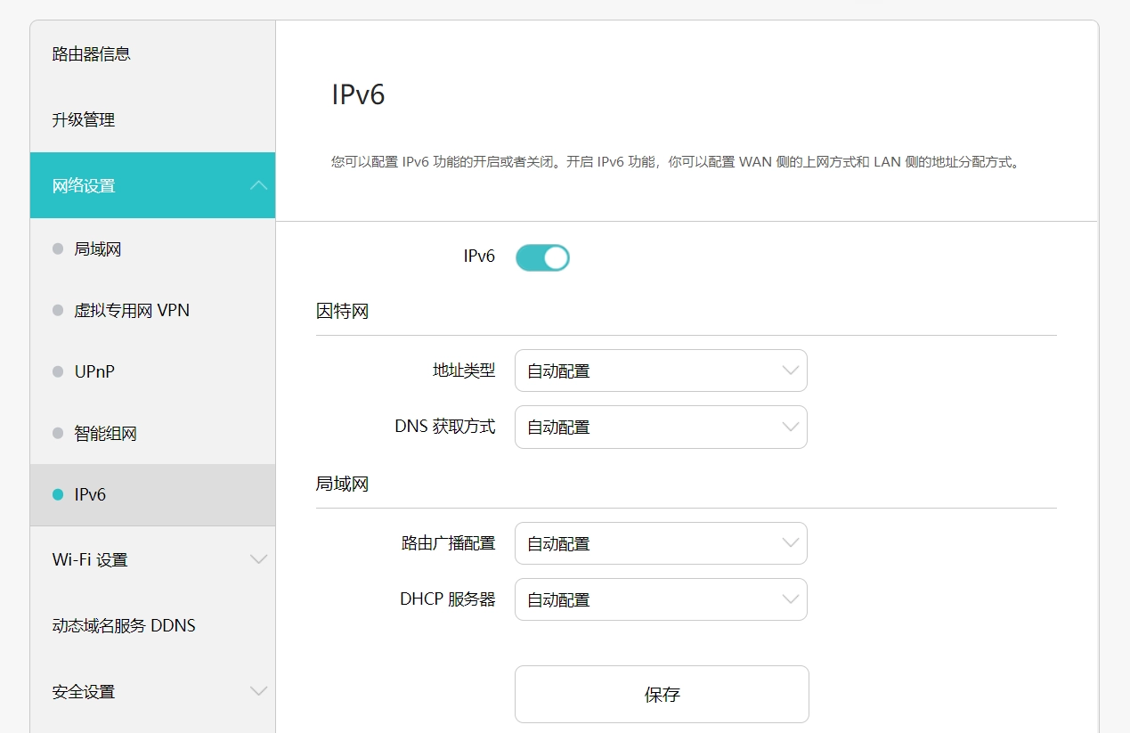Open the IPv6 settings entry
Viewport: 1130px width, 733px height.
coord(82,494)
